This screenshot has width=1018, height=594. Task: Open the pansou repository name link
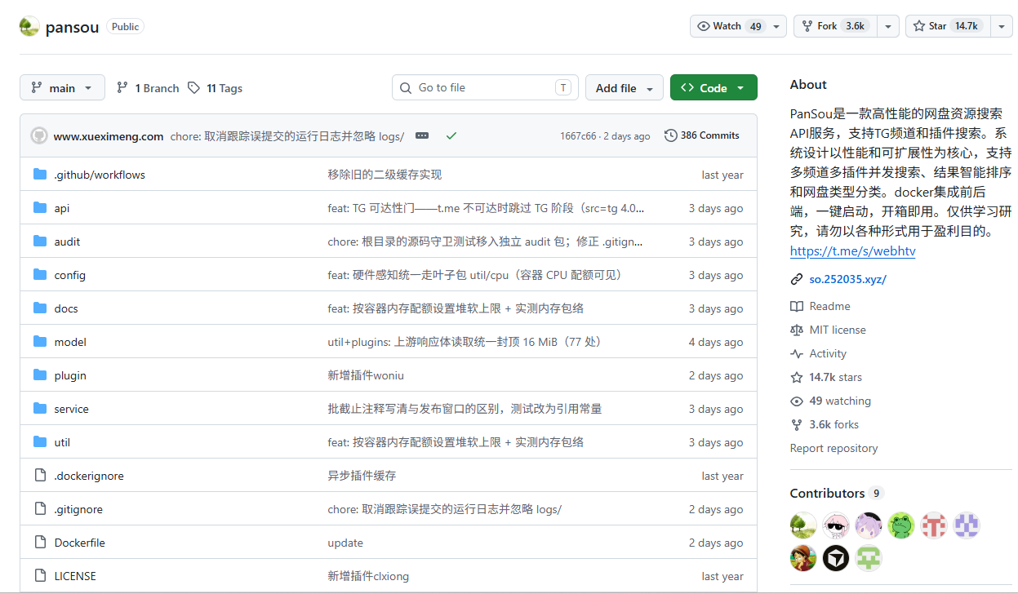click(72, 27)
